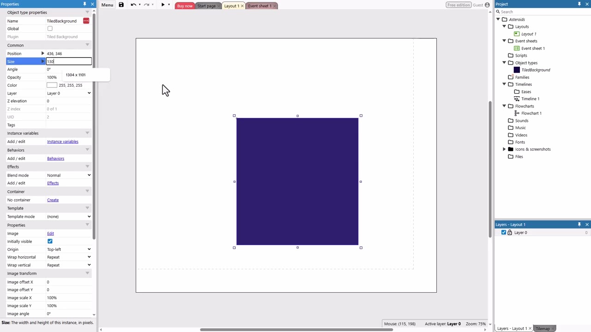
Task: Click the Undo arrow icon
Action: pos(133,5)
